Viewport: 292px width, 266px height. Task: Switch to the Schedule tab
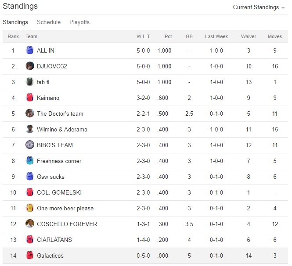(49, 22)
